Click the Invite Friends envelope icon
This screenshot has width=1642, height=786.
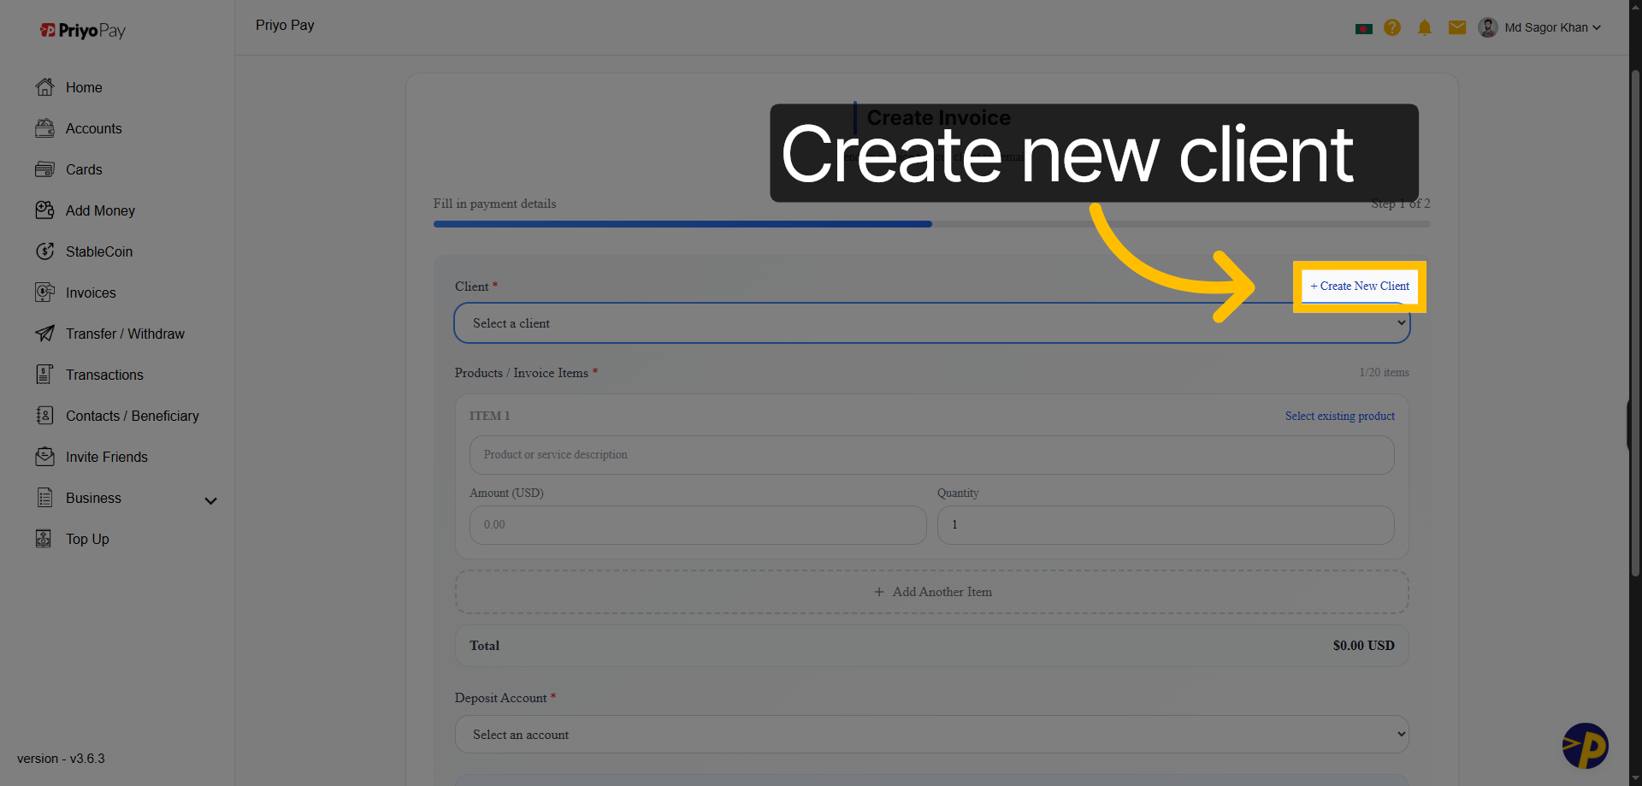(x=44, y=457)
